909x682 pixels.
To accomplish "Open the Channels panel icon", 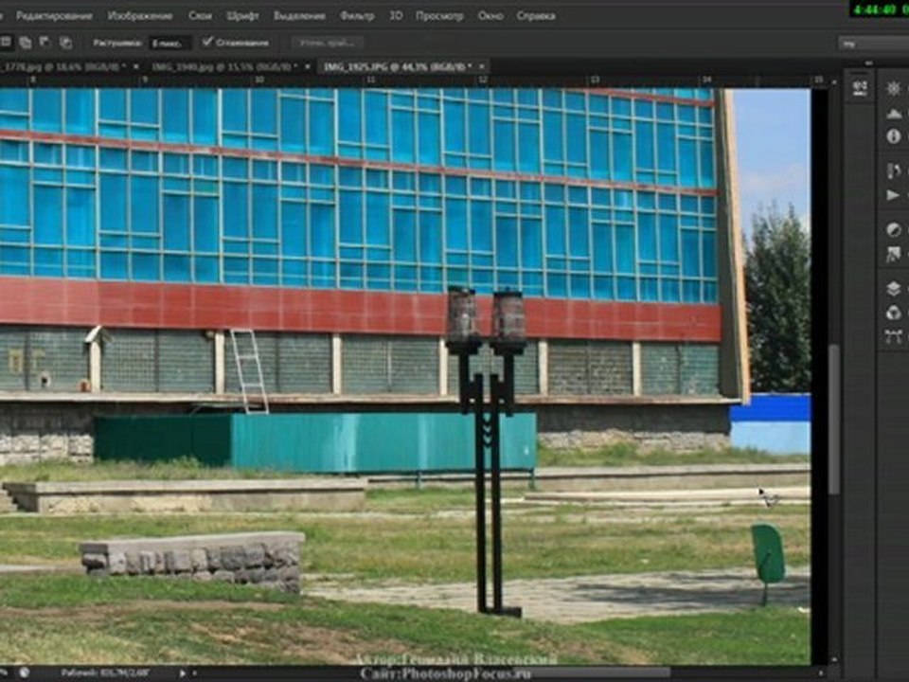I will pos(893,313).
